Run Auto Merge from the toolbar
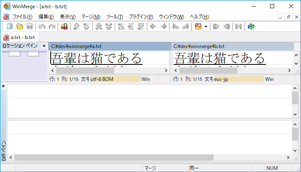This screenshot has height=172, width=301. (x=238, y=26)
